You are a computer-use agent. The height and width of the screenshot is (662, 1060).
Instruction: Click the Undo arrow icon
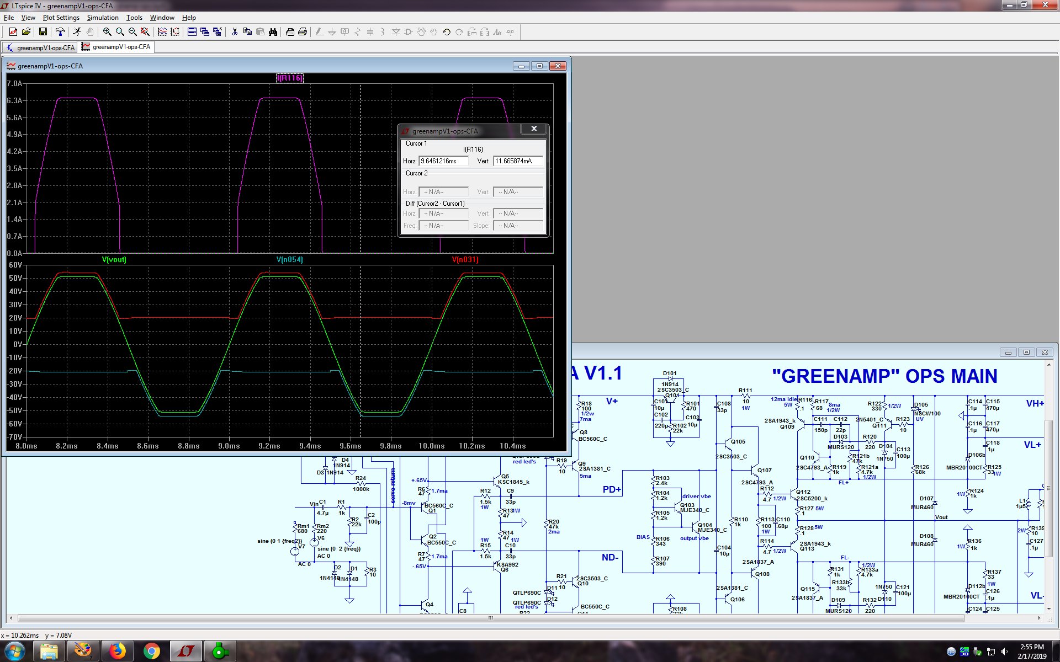point(447,32)
